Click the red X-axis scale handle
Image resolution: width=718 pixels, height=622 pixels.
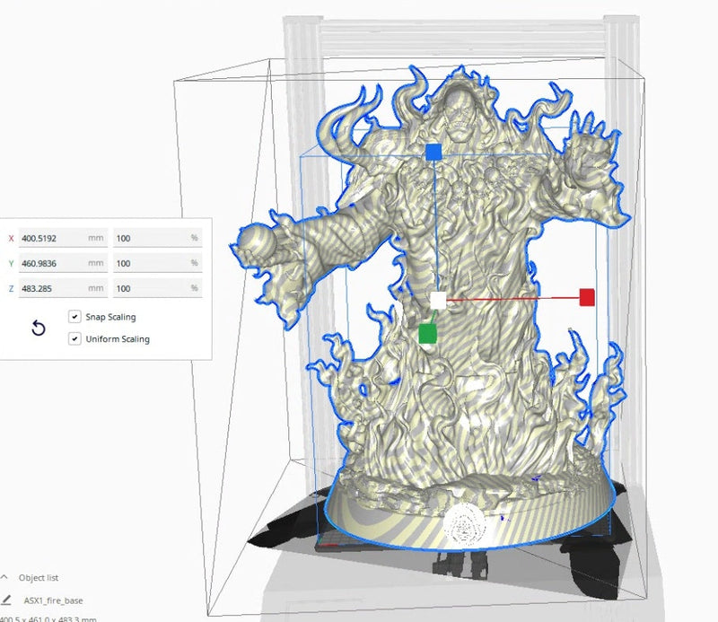click(587, 297)
